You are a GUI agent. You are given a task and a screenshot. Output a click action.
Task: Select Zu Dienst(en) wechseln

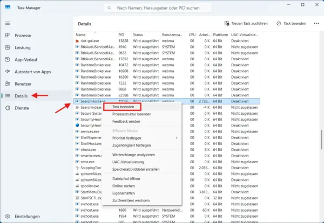[131, 200]
